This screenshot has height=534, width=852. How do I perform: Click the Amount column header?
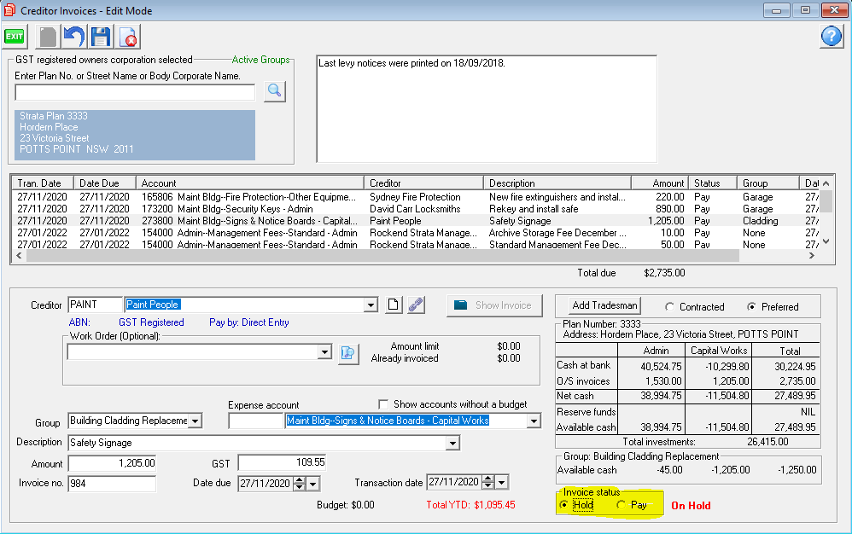click(660, 183)
